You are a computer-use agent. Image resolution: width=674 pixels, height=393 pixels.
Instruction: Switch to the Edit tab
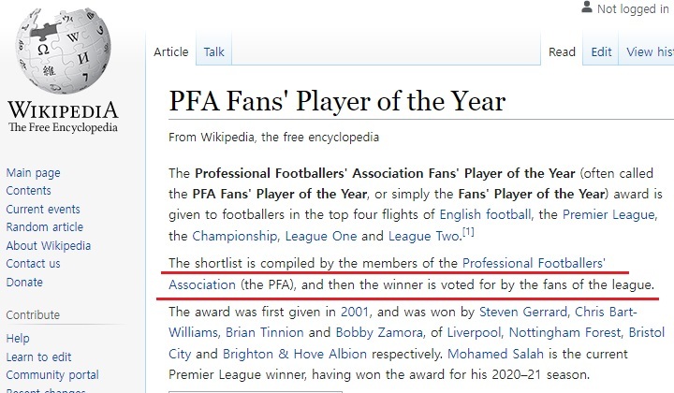point(601,52)
